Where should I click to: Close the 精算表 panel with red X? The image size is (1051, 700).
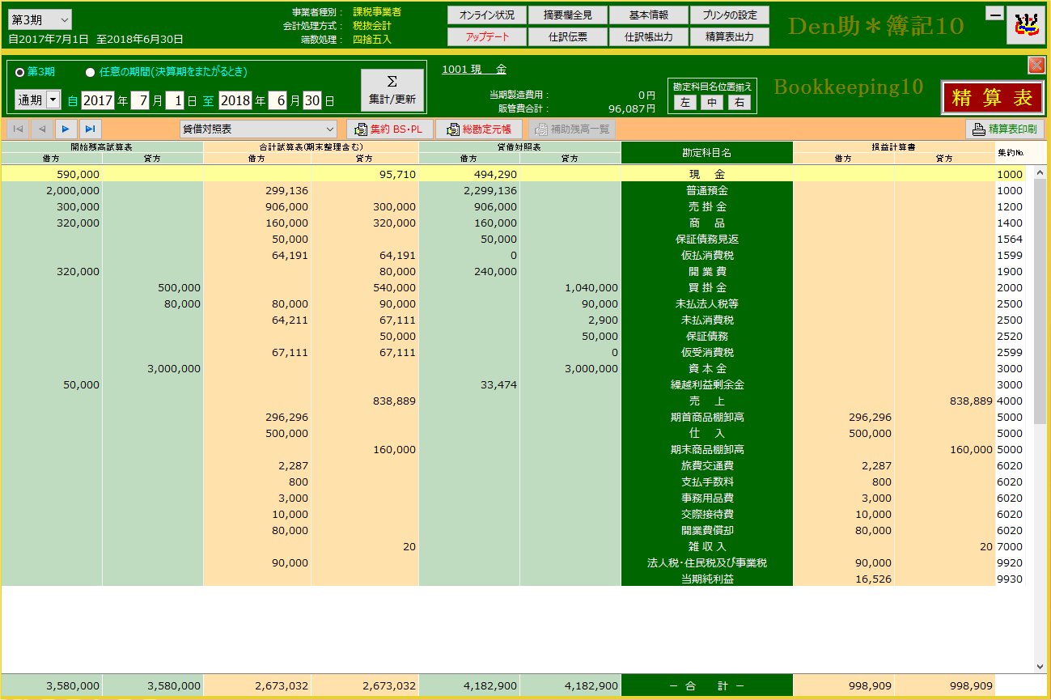1036,66
